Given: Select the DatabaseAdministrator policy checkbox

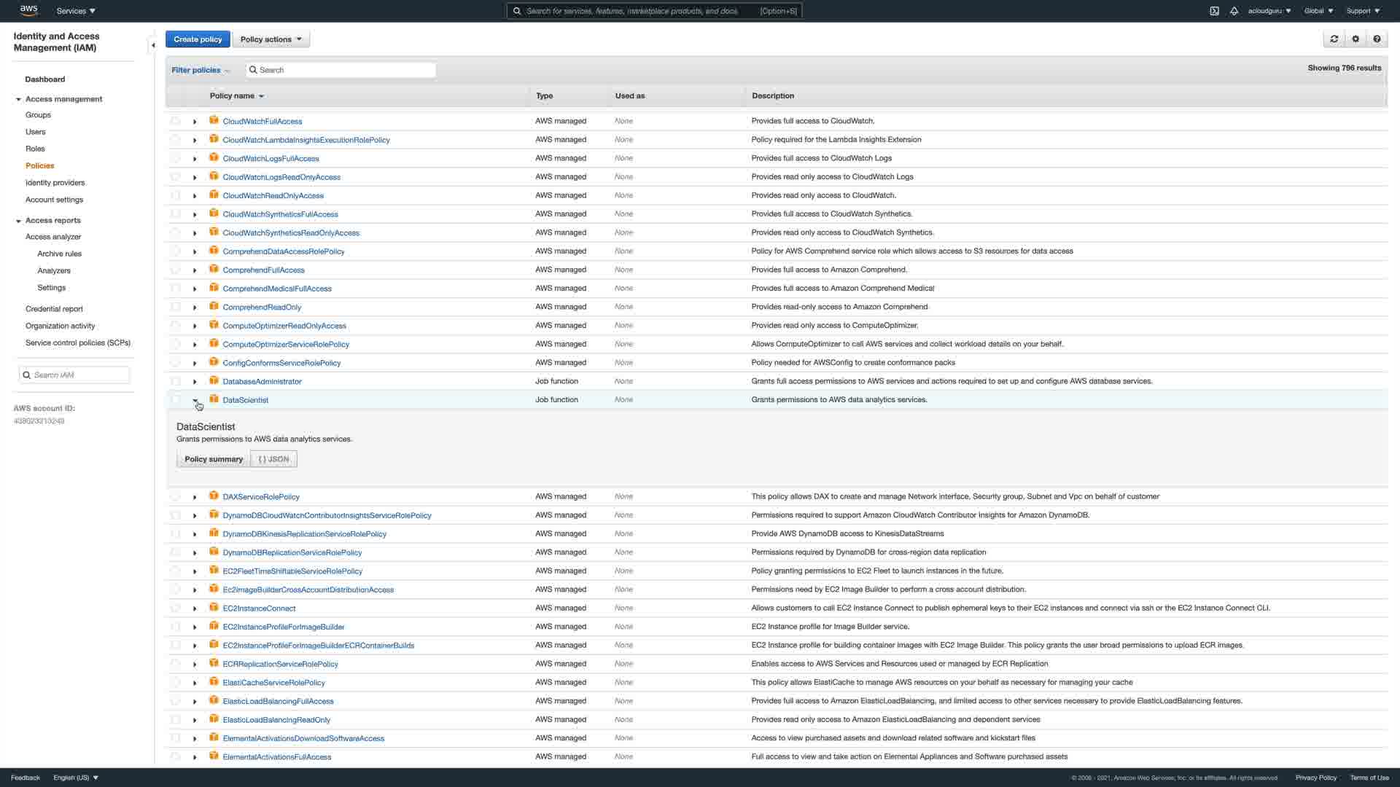Looking at the screenshot, I should coord(175,381).
